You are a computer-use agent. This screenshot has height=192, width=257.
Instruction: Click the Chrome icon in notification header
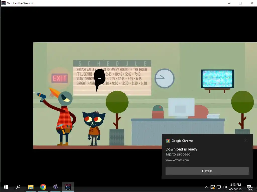[168, 141]
